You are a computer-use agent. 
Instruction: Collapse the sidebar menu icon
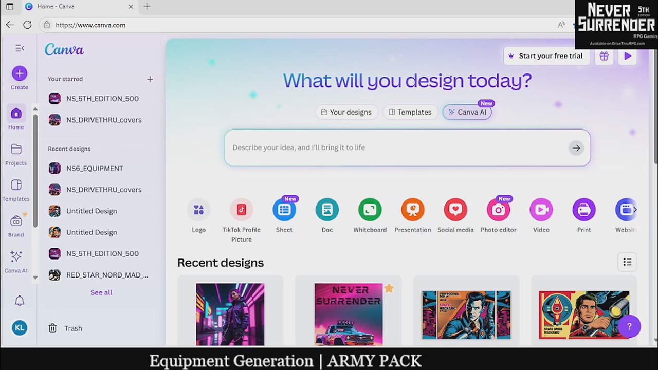click(20, 48)
